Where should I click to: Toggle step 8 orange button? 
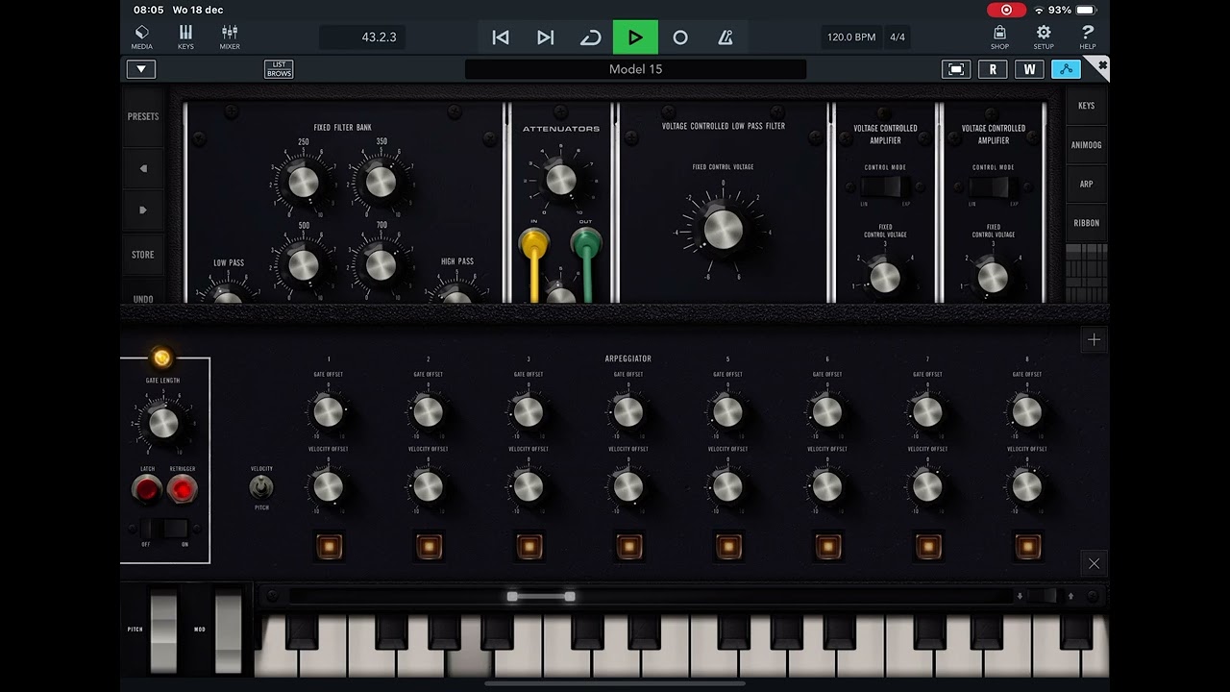(x=1028, y=547)
